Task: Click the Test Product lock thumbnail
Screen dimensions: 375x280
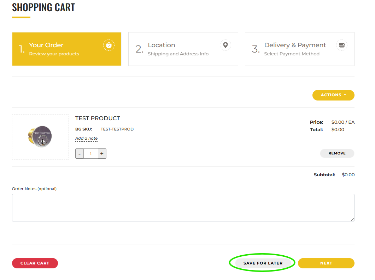Action: [x=40, y=136]
